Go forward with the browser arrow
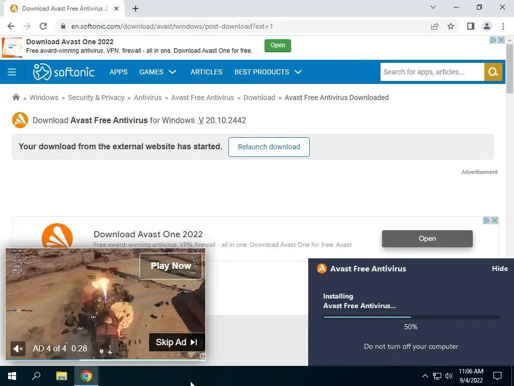Image resolution: width=514 pixels, height=386 pixels. coord(27,26)
